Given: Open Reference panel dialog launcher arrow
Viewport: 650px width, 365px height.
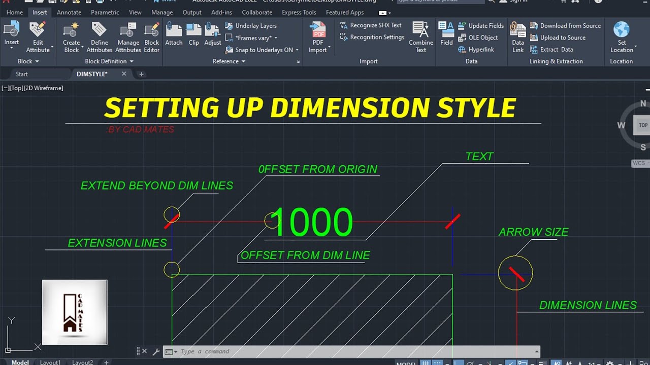Looking at the screenshot, I should 298,62.
